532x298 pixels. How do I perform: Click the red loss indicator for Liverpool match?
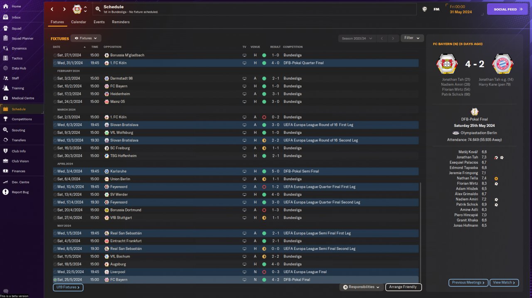[264, 272]
